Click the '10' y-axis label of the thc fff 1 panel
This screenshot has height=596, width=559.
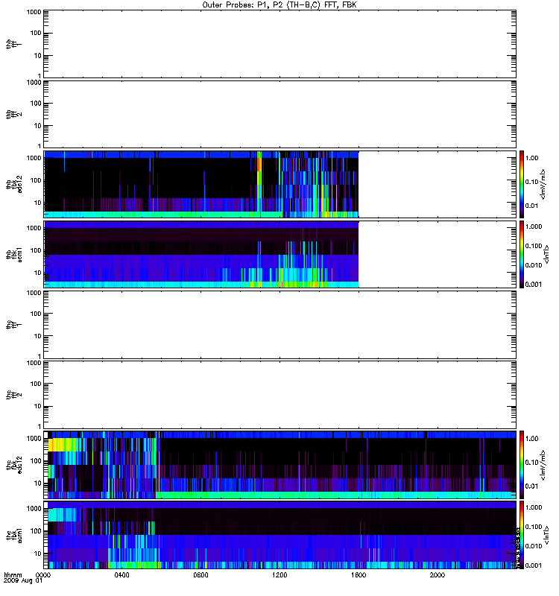pyautogui.click(x=38, y=336)
